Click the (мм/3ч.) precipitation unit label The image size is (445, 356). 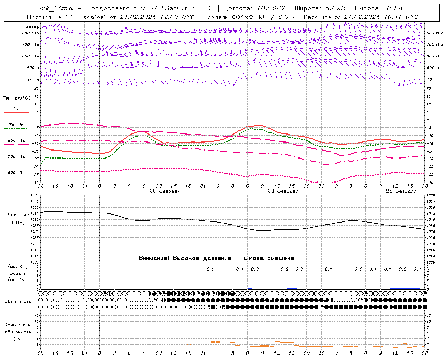click(x=18, y=267)
